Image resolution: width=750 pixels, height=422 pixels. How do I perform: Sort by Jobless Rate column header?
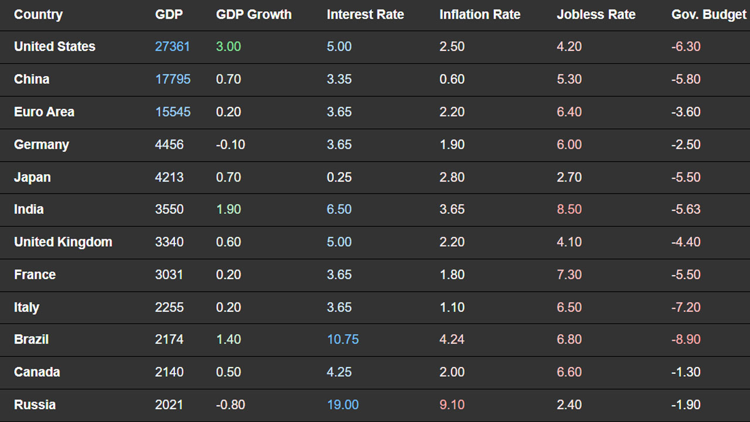click(x=596, y=15)
